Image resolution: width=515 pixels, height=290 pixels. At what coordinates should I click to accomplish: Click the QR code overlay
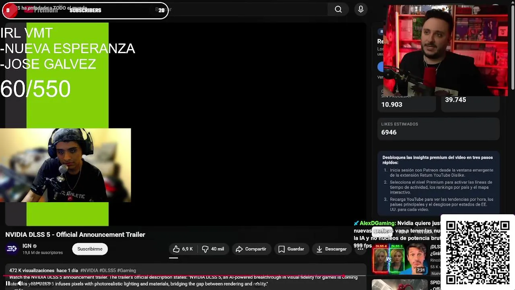coord(478,253)
